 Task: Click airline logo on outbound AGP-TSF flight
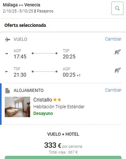coord(118,52)
